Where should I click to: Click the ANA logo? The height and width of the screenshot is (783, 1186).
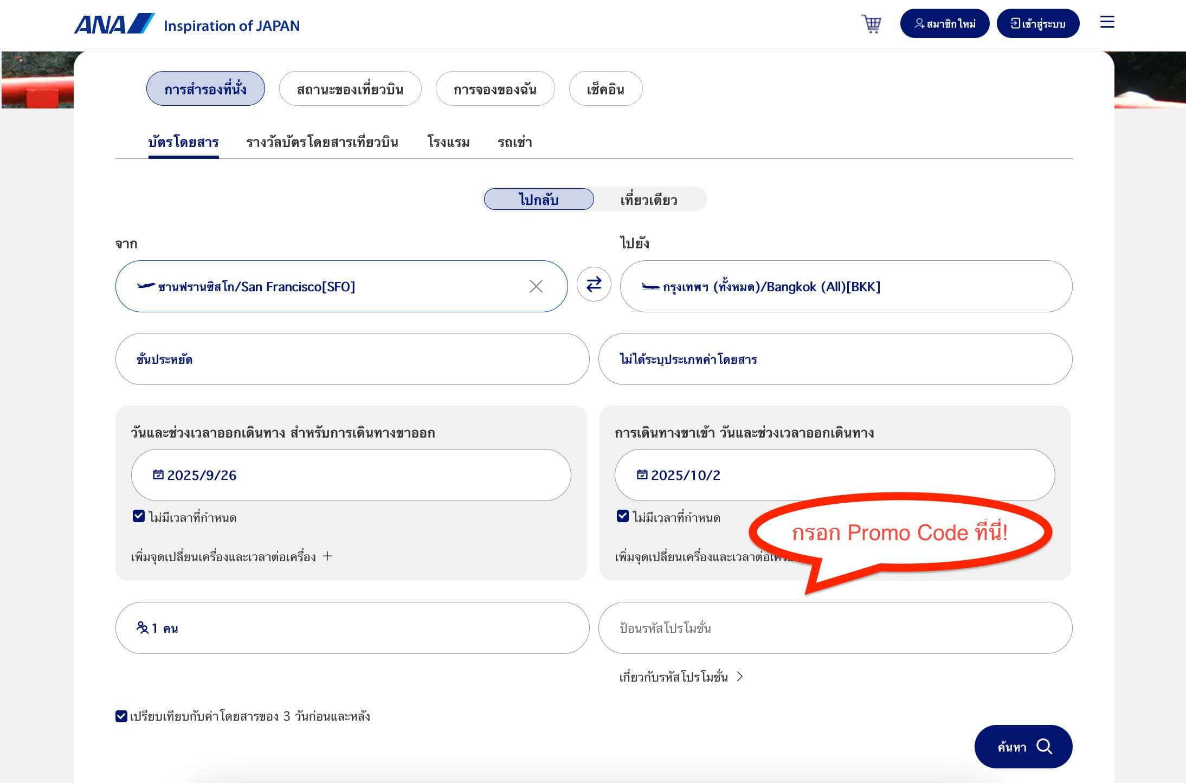pyautogui.click(x=114, y=24)
